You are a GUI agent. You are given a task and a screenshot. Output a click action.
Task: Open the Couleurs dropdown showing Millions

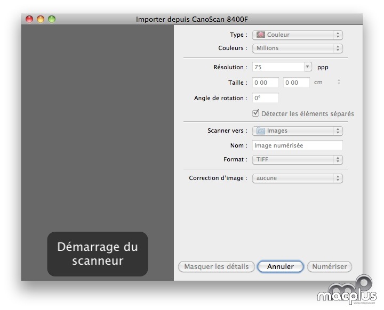pyautogui.click(x=297, y=48)
